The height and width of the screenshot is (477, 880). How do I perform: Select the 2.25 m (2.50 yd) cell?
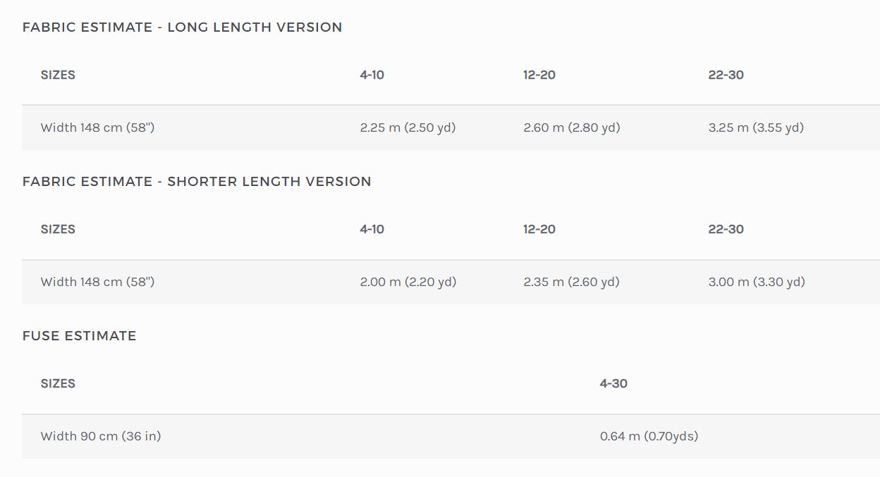point(408,128)
